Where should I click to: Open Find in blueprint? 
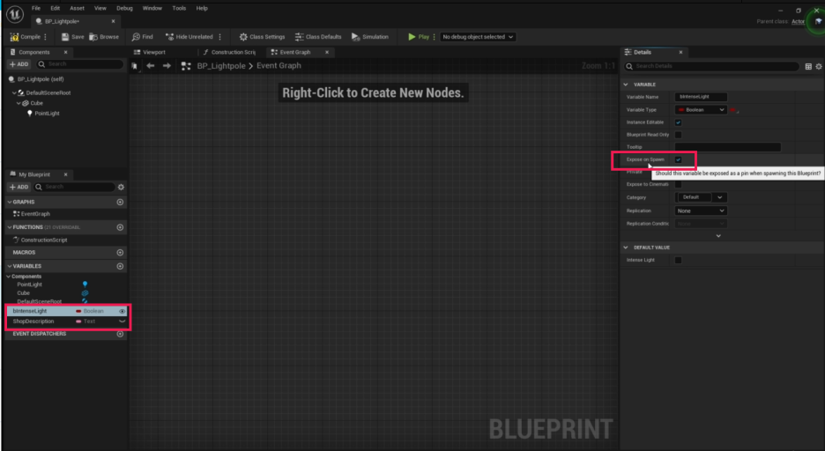[142, 37]
